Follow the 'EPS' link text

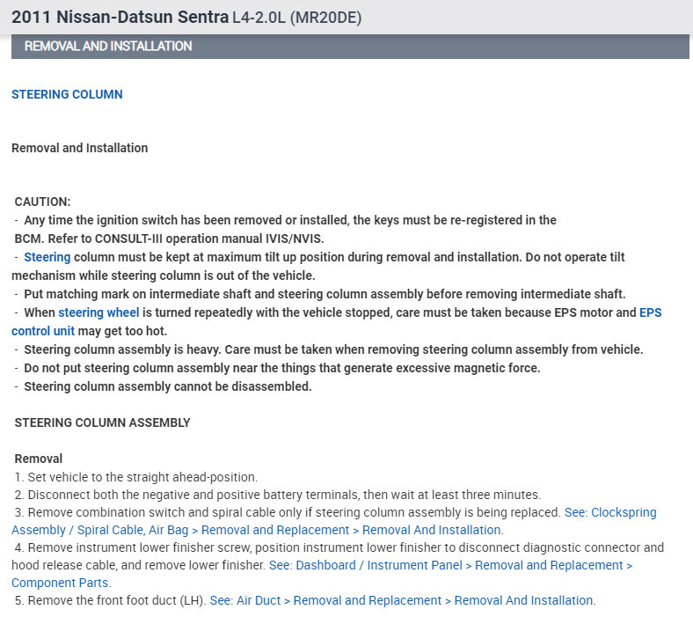(650, 312)
